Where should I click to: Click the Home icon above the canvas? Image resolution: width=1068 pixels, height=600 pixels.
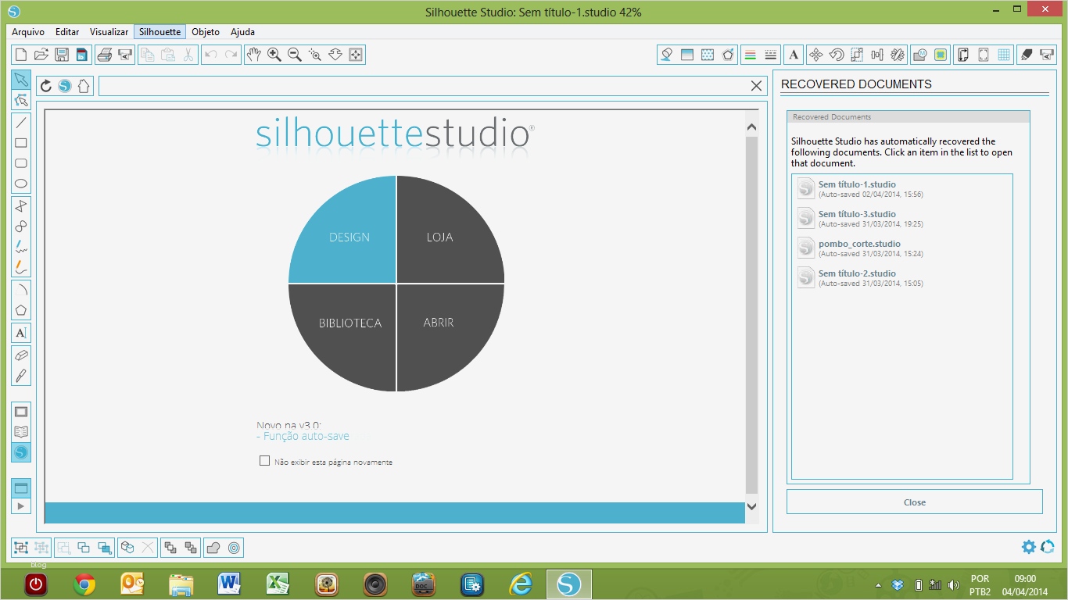(x=84, y=86)
